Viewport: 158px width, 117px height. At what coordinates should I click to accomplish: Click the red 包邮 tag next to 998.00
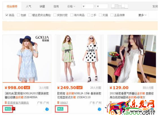coord(27,88)
